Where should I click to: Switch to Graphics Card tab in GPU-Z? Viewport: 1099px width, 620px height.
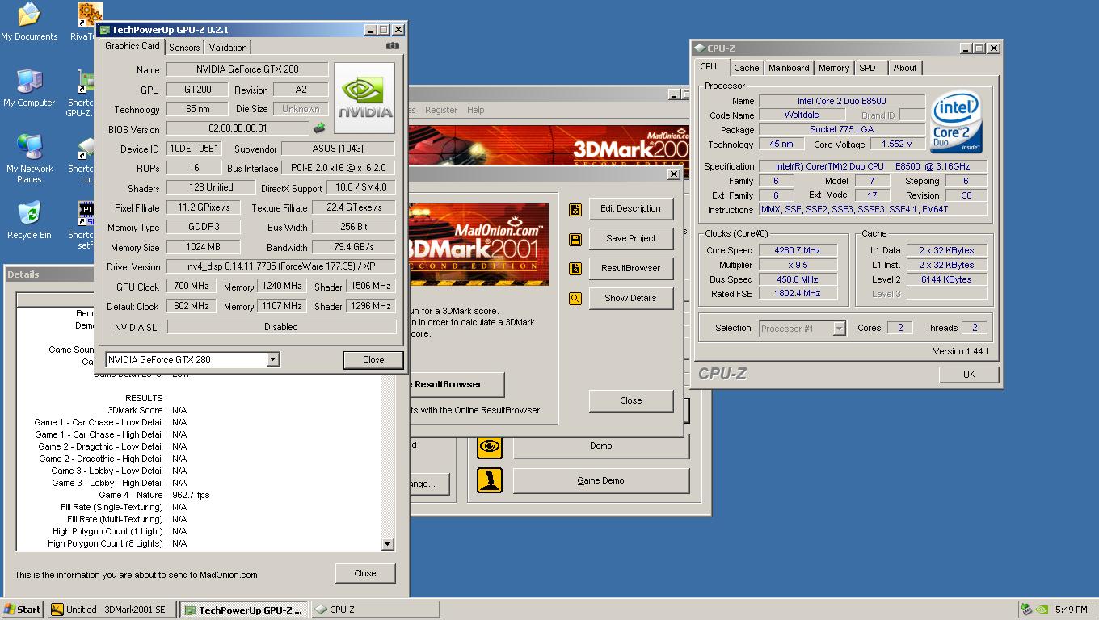pyautogui.click(x=133, y=46)
